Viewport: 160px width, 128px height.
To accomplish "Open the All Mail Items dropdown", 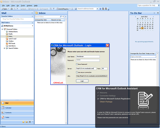I will 32,26.
